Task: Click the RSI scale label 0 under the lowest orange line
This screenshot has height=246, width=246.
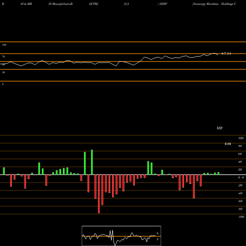Action: (x=2, y=84)
